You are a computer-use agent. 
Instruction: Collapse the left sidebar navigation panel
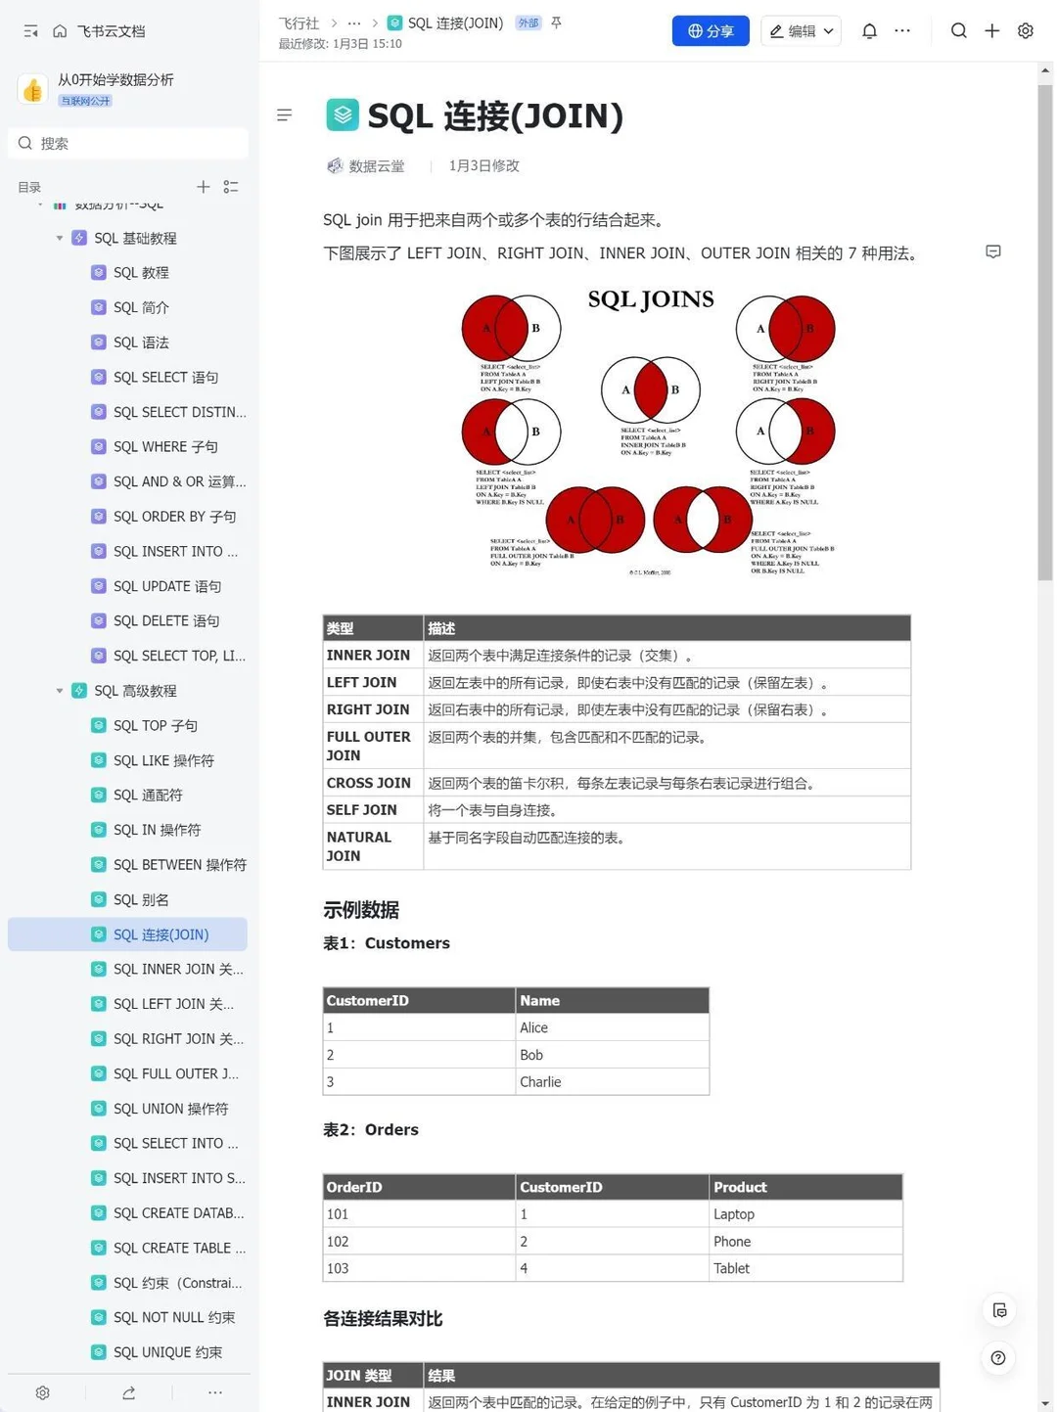(x=29, y=30)
